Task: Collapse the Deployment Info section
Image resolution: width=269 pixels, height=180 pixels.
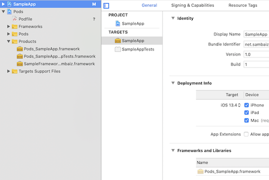Action: [x=173, y=83]
